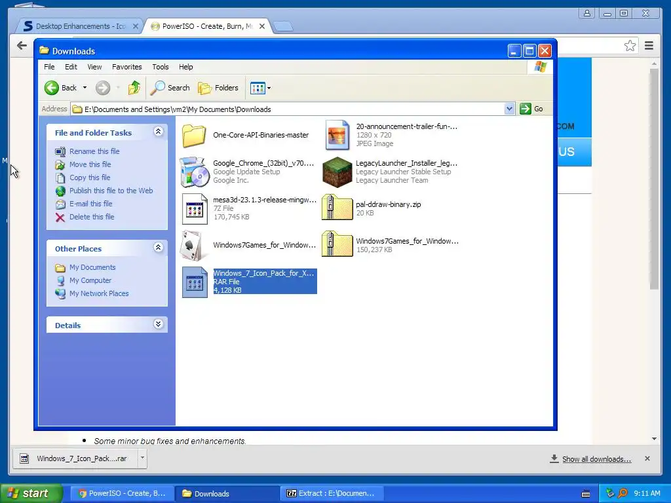Click Show all downloads link
Viewport: 671px width, 503px height.
[596, 459]
